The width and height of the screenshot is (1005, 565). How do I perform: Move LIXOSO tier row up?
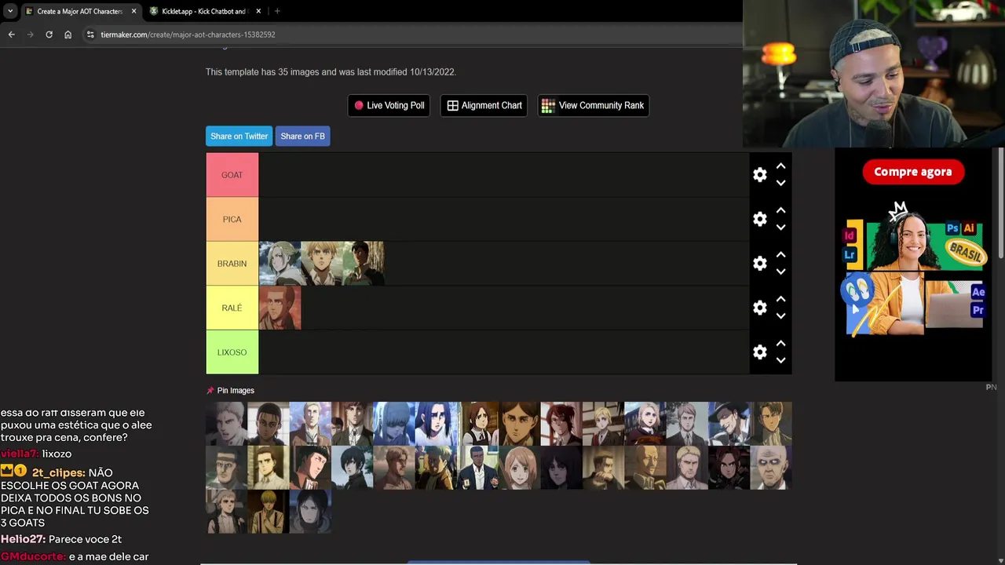780,344
